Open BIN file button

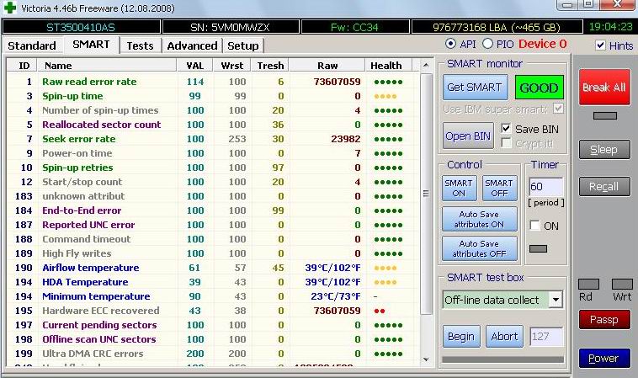[x=469, y=136]
